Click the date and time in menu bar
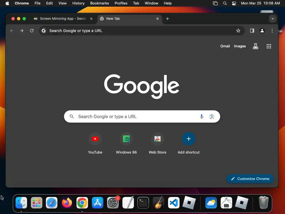Image resolution: width=285 pixels, height=214 pixels. pyautogui.click(x=260, y=3)
